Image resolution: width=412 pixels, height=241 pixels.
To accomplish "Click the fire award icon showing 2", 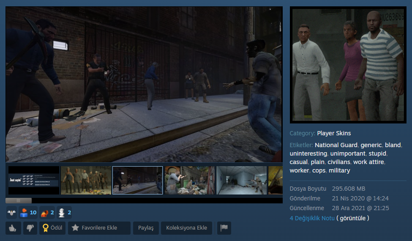I will (x=47, y=213).
